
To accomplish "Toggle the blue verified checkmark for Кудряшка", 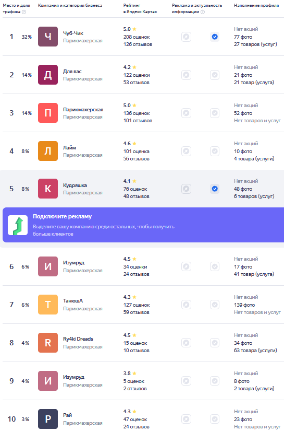I will 215,189.
